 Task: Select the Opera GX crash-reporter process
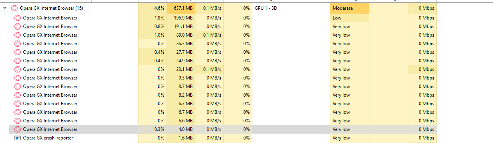click(x=48, y=138)
